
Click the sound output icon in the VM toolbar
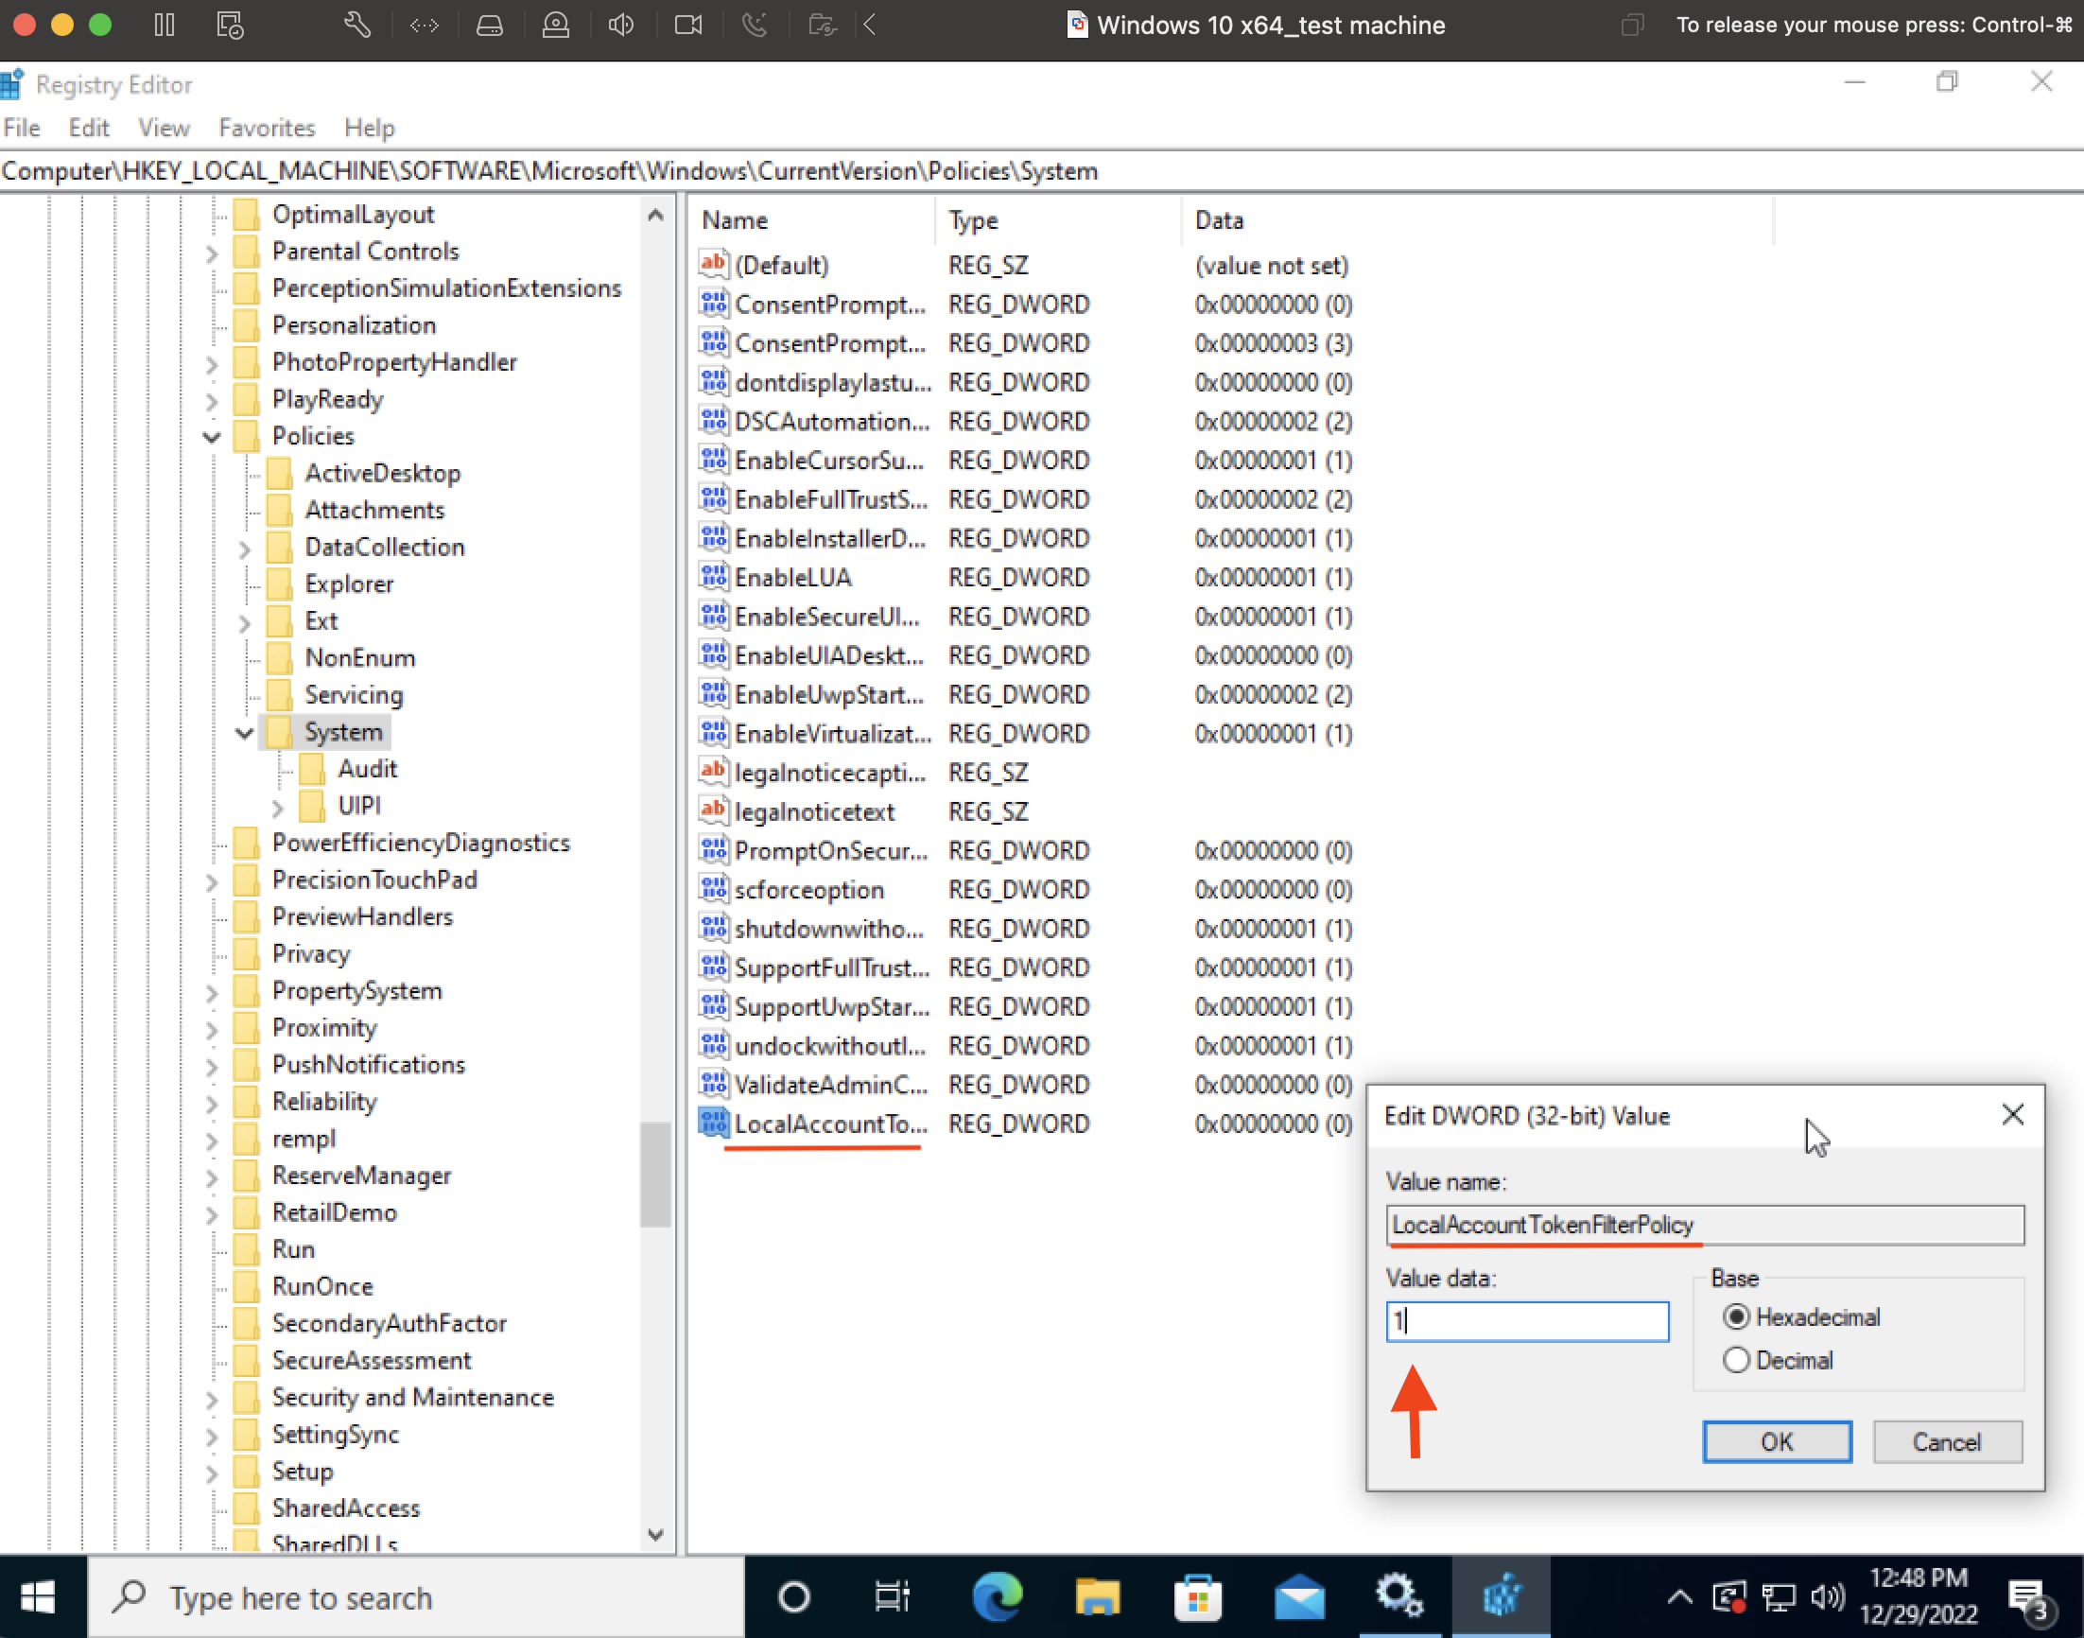pyautogui.click(x=620, y=25)
